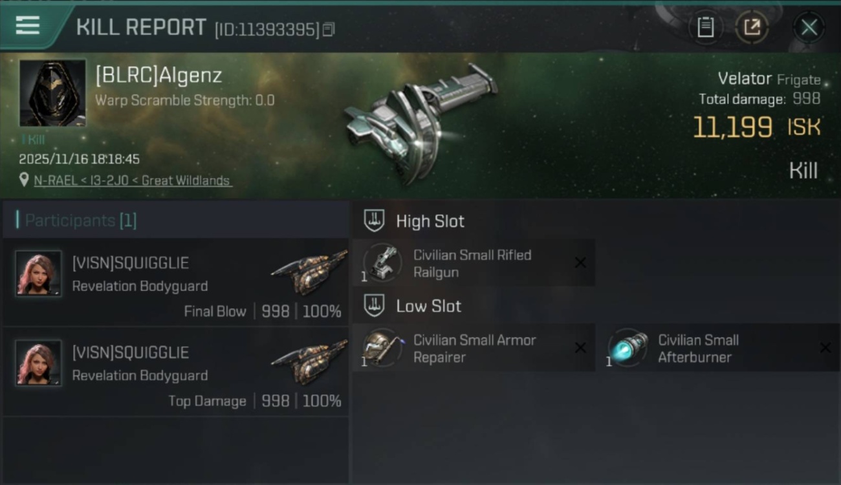Open Algenz pilot portrait
The width and height of the screenshot is (841, 485).
52,93
